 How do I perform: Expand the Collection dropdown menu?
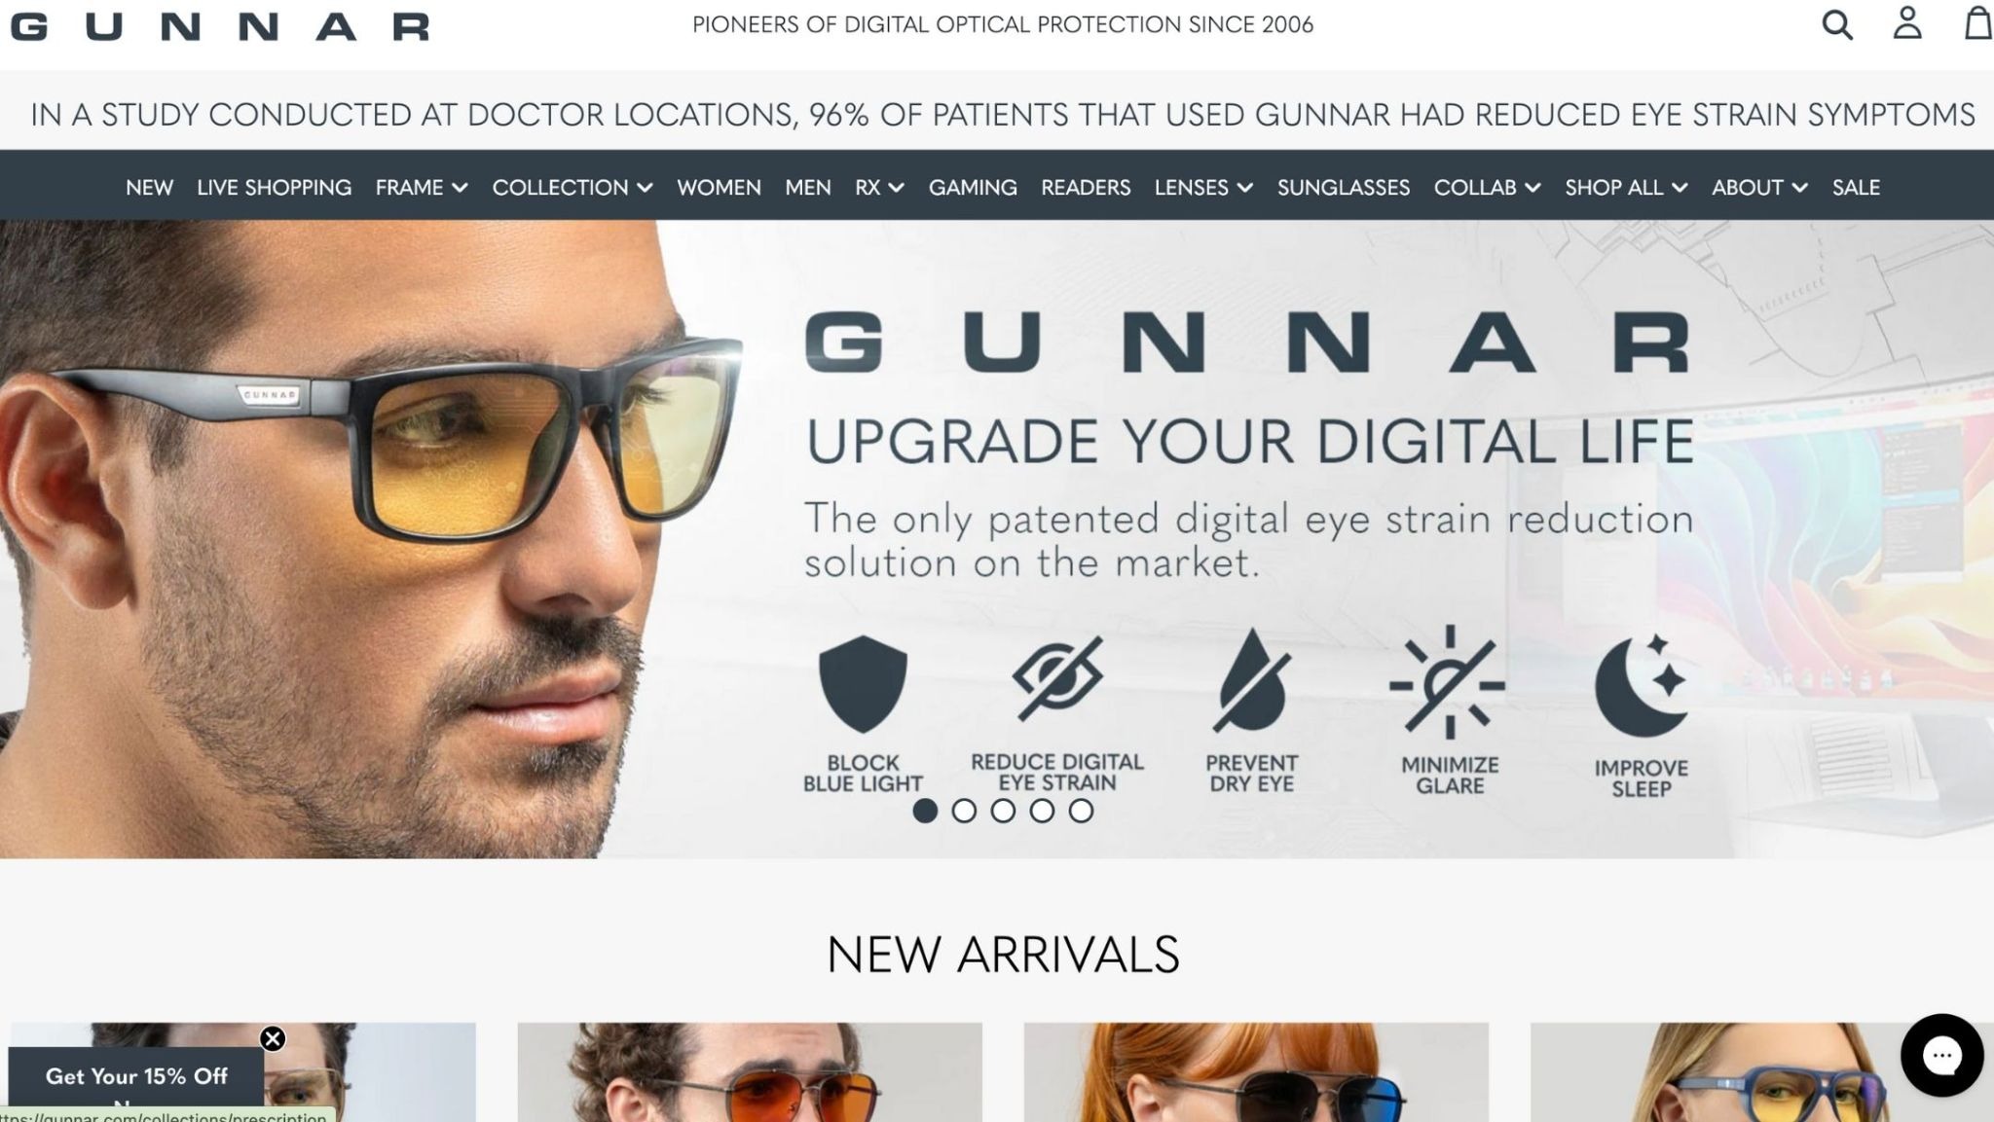click(572, 187)
